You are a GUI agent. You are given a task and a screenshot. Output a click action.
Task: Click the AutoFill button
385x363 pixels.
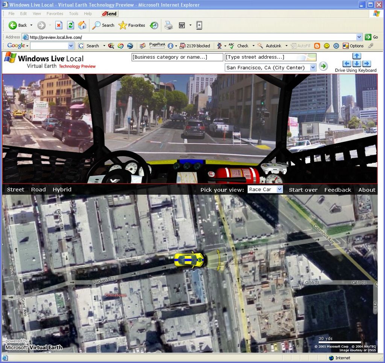click(x=300, y=46)
